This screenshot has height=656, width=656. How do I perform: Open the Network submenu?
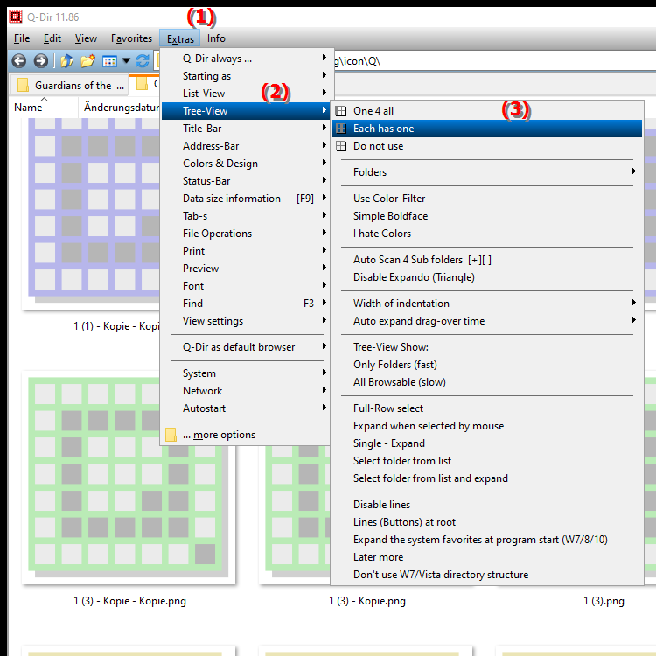(x=246, y=391)
